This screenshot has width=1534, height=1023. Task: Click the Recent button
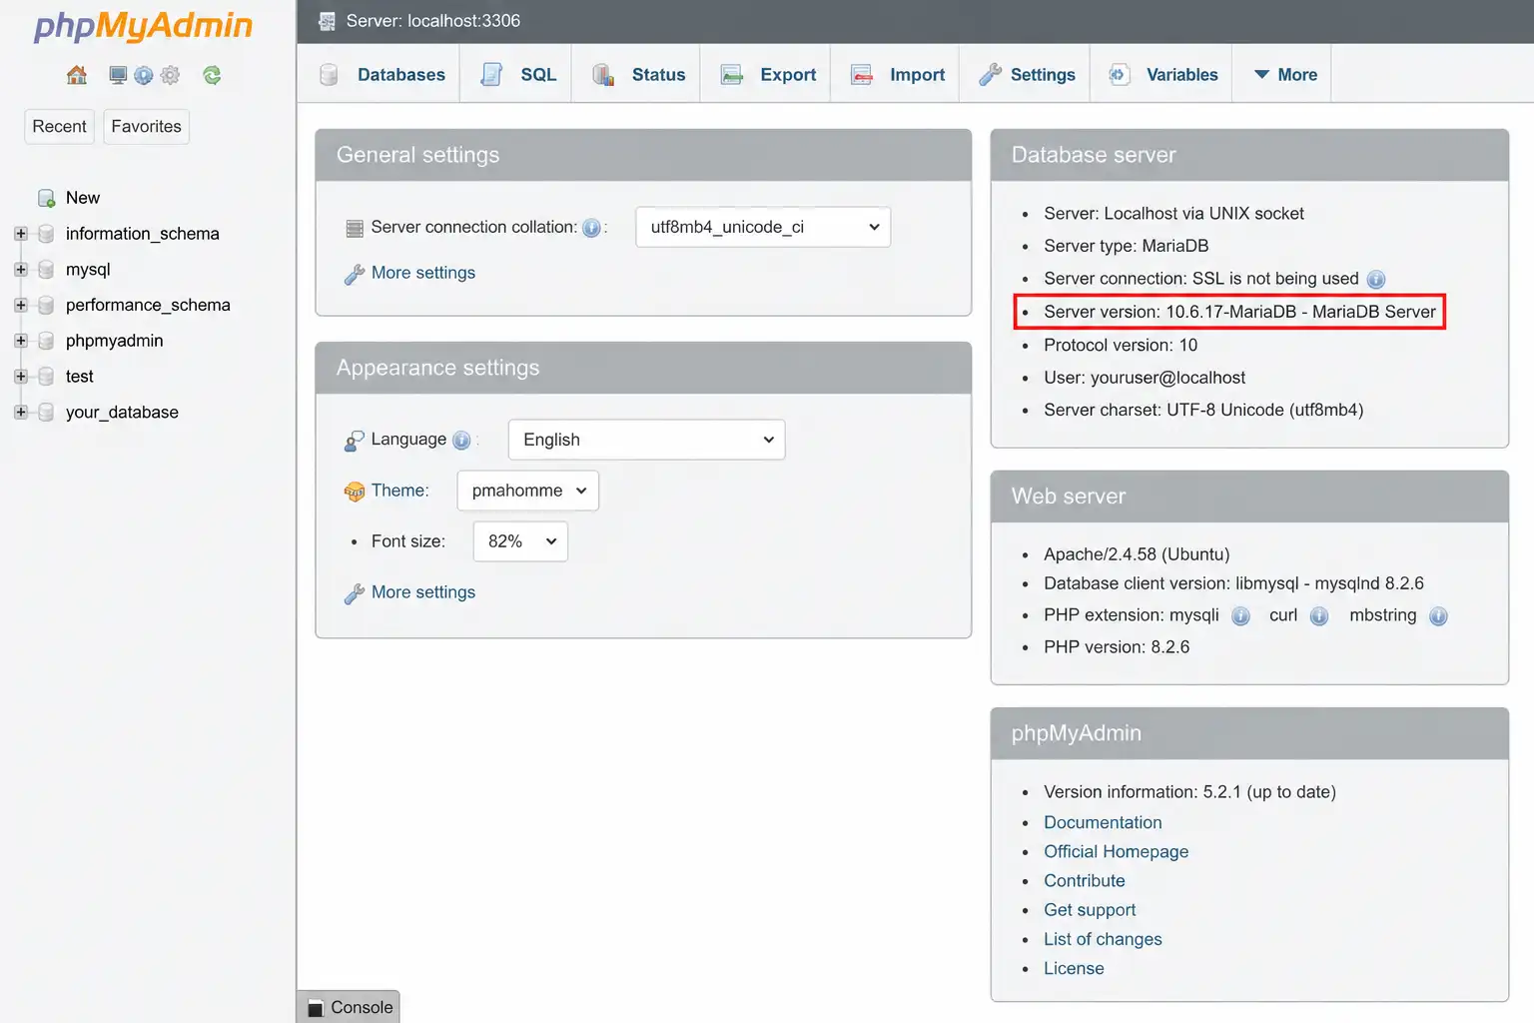coord(59,127)
